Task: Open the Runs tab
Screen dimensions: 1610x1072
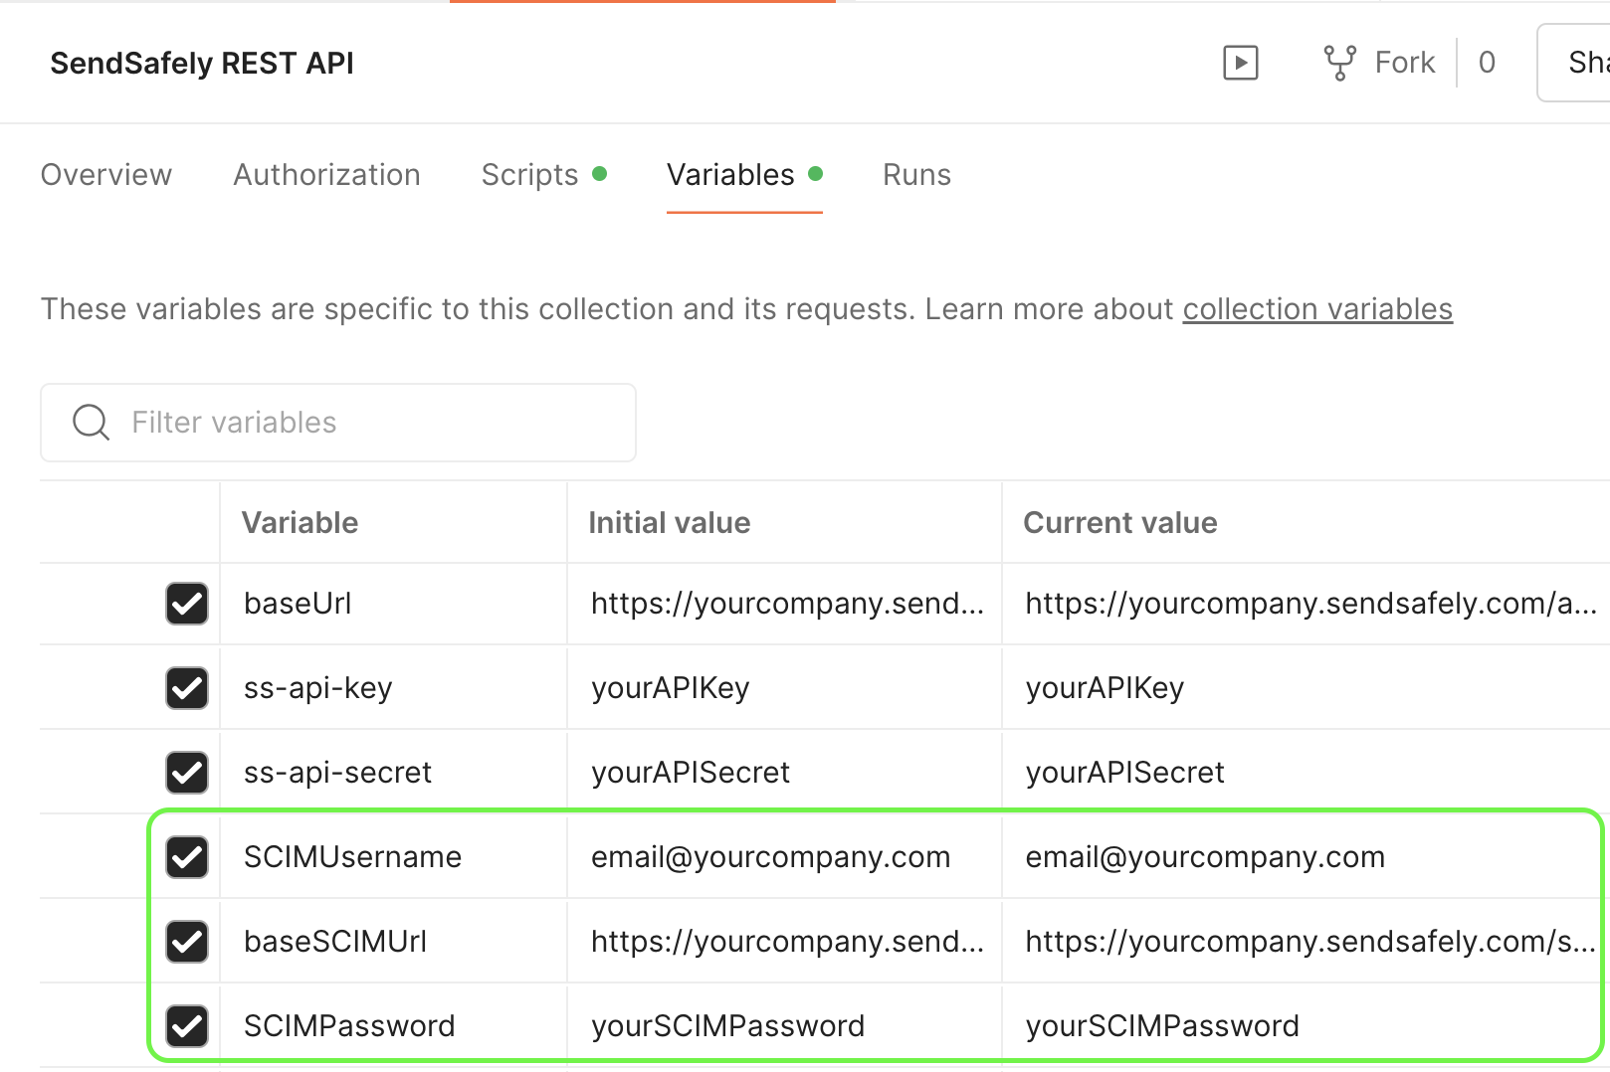Action: coord(916,175)
